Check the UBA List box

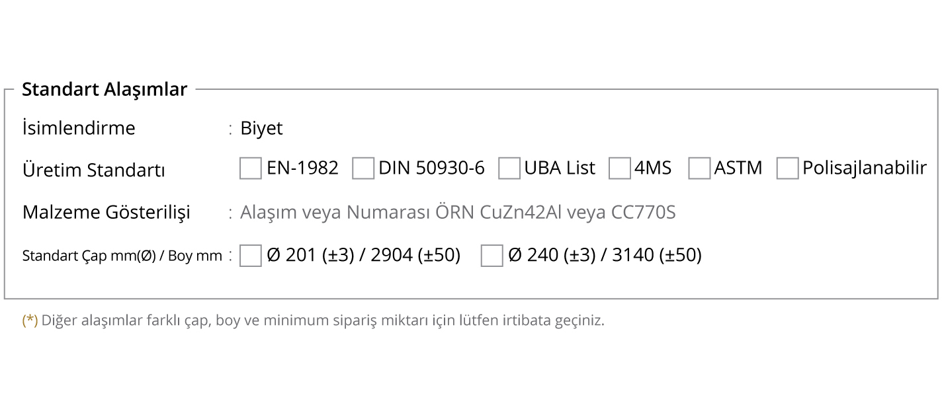[509, 168]
